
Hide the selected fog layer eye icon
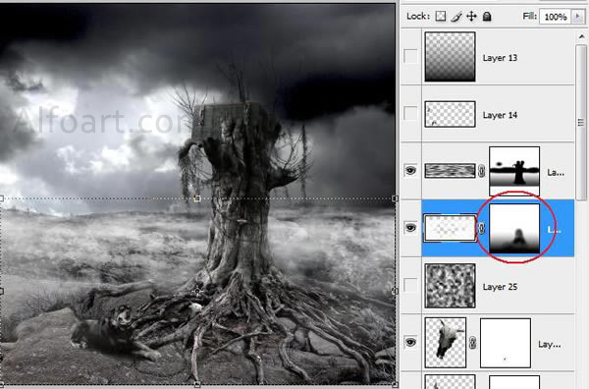coord(410,228)
